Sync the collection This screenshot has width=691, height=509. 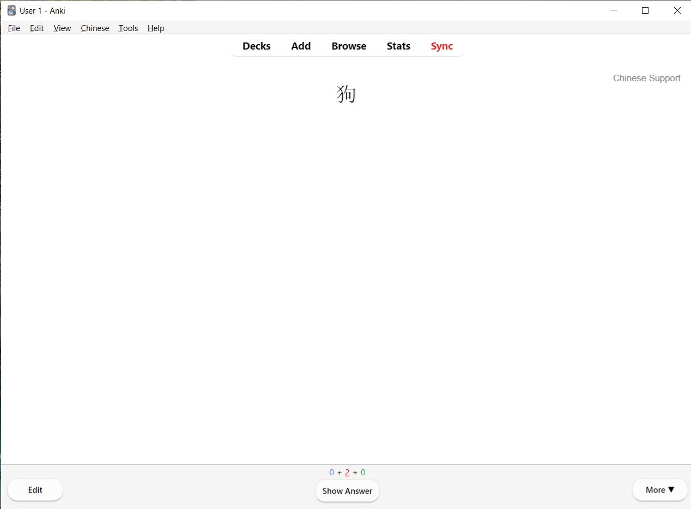(441, 46)
